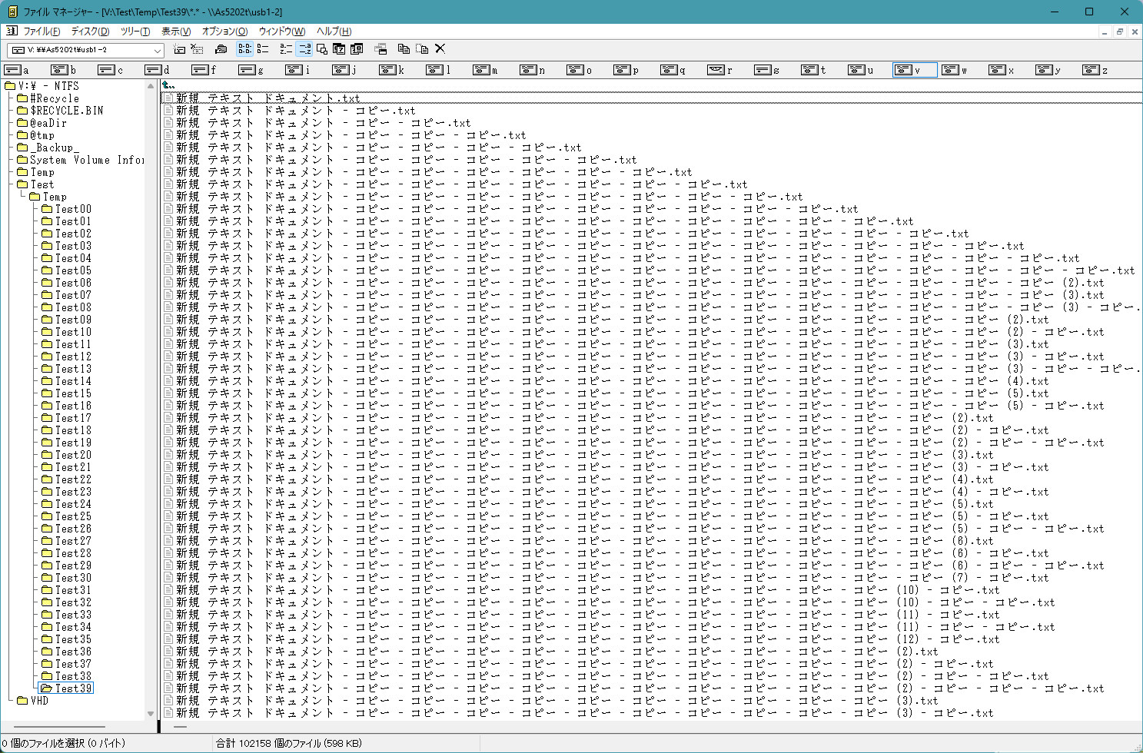Viewport: 1143px width, 753px height.
Task: Select network drive k
Action: [x=392, y=70]
